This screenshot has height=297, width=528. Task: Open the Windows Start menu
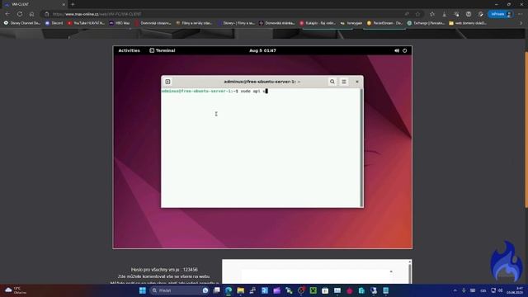(143, 290)
